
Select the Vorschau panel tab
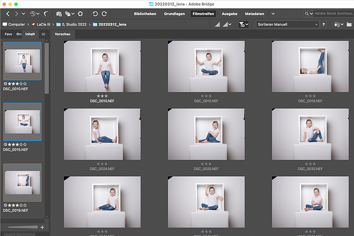coord(63,34)
